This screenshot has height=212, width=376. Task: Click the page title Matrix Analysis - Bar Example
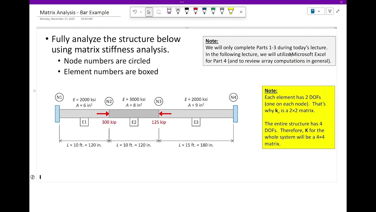tap(74, 12)
